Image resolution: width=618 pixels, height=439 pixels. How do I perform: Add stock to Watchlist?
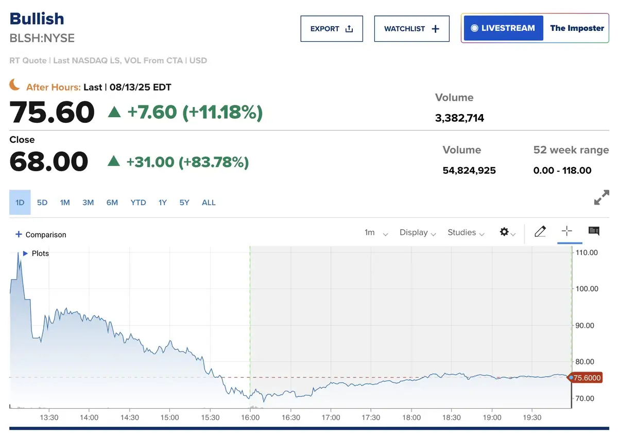click(411, 29)
